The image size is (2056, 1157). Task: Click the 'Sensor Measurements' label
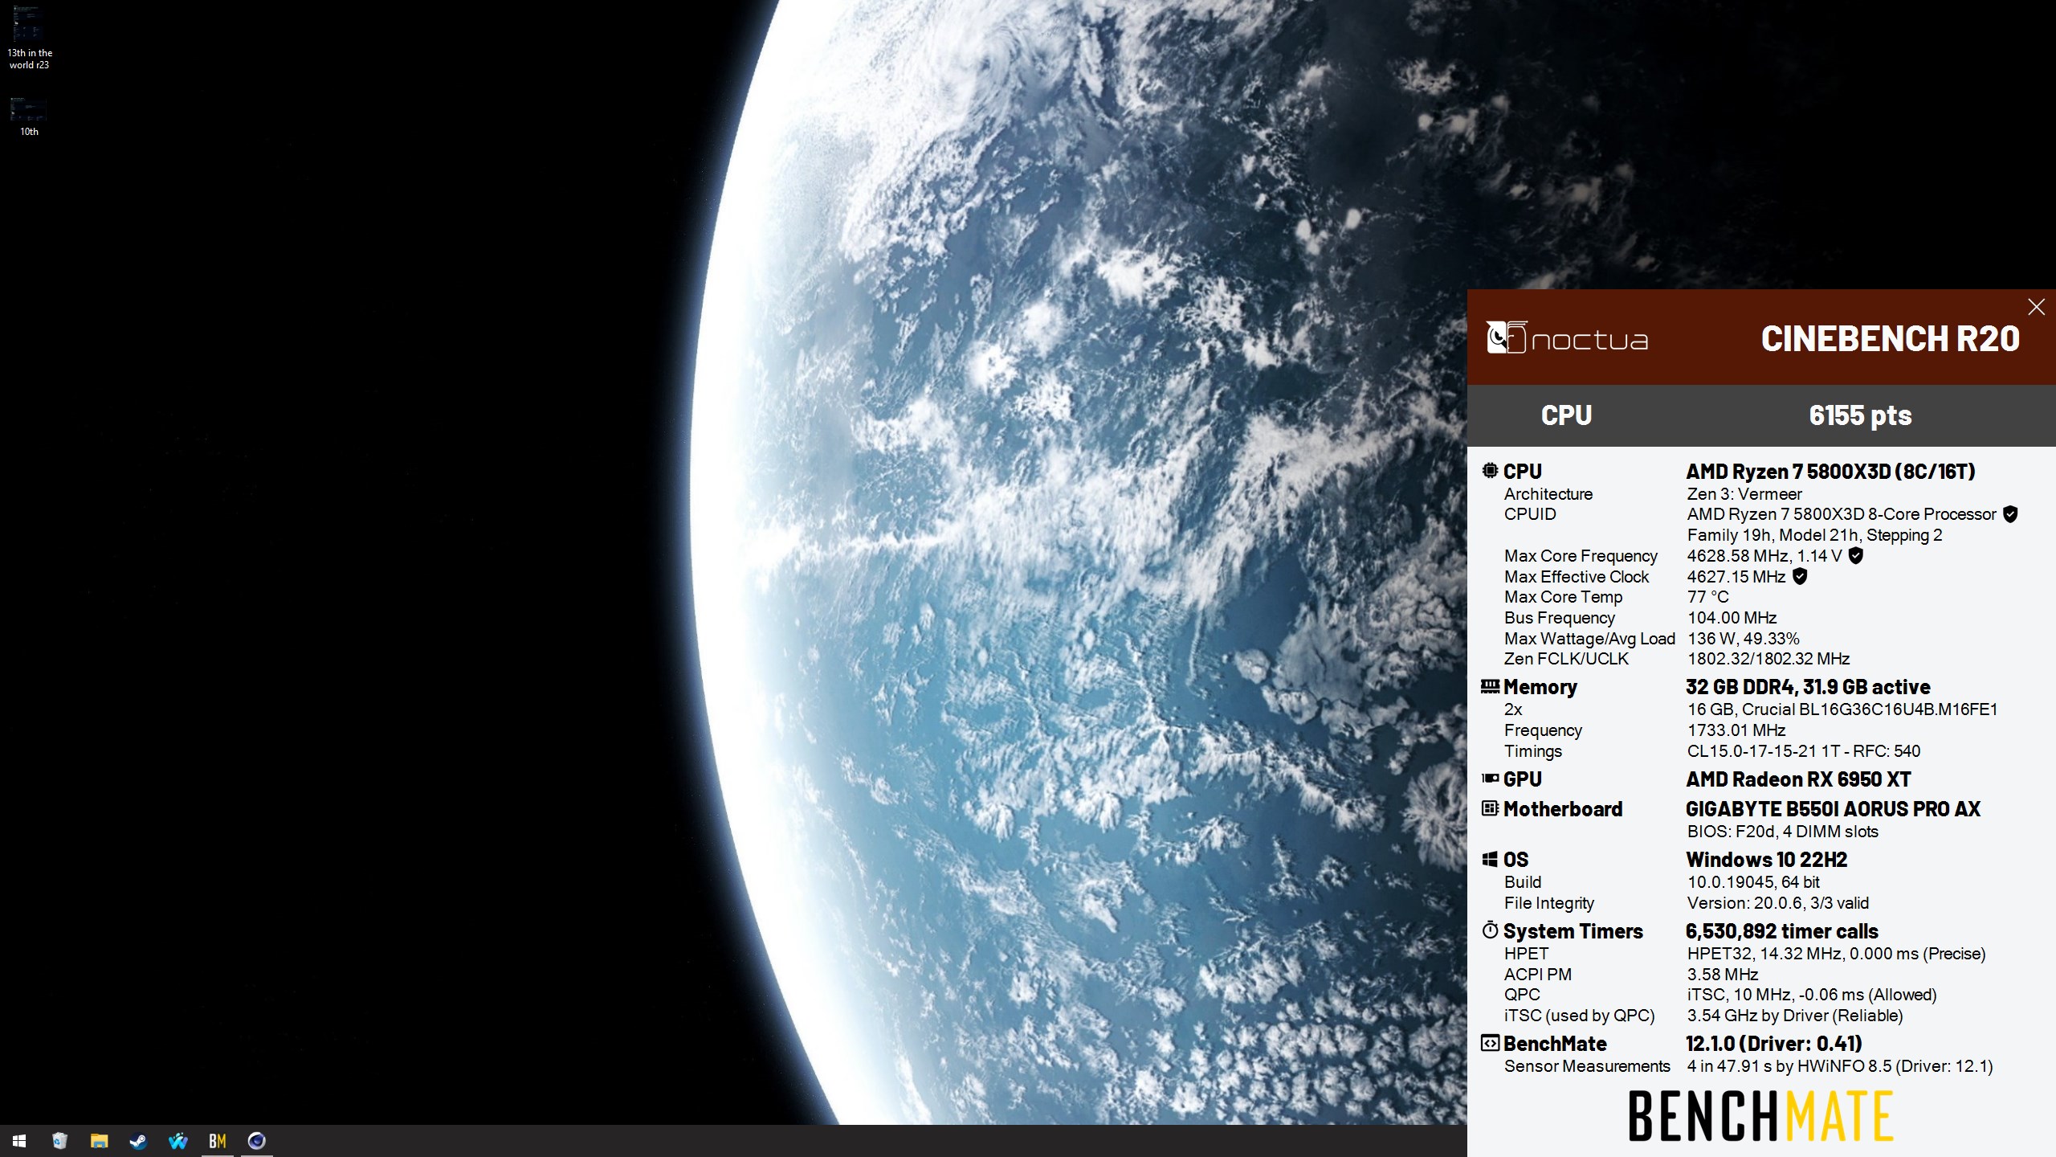[1587, 1066]
